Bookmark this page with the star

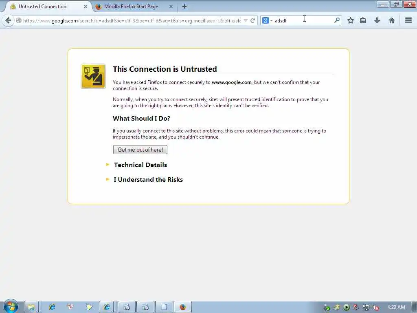point(351,20)
